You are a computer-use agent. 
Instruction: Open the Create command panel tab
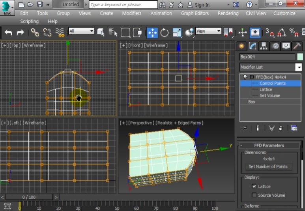pos(241,46)
